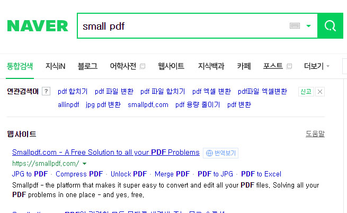347x213 pixels.
Task: Open the JPG to PDF sublink
Action: 30,174
